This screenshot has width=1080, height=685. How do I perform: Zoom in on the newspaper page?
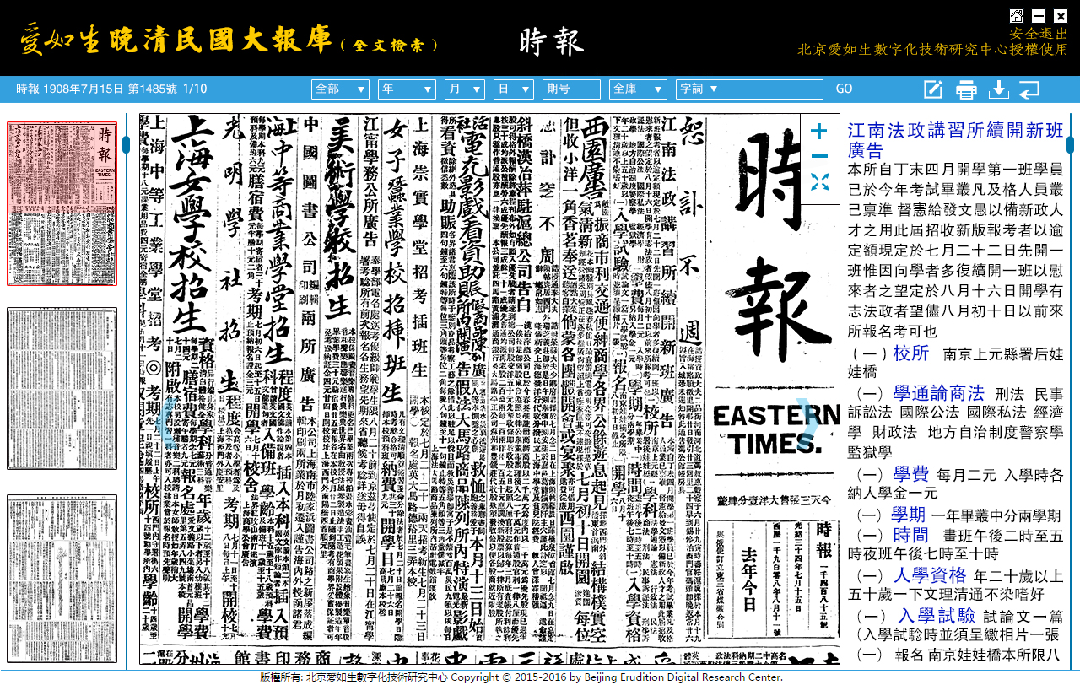click(817, 132)
